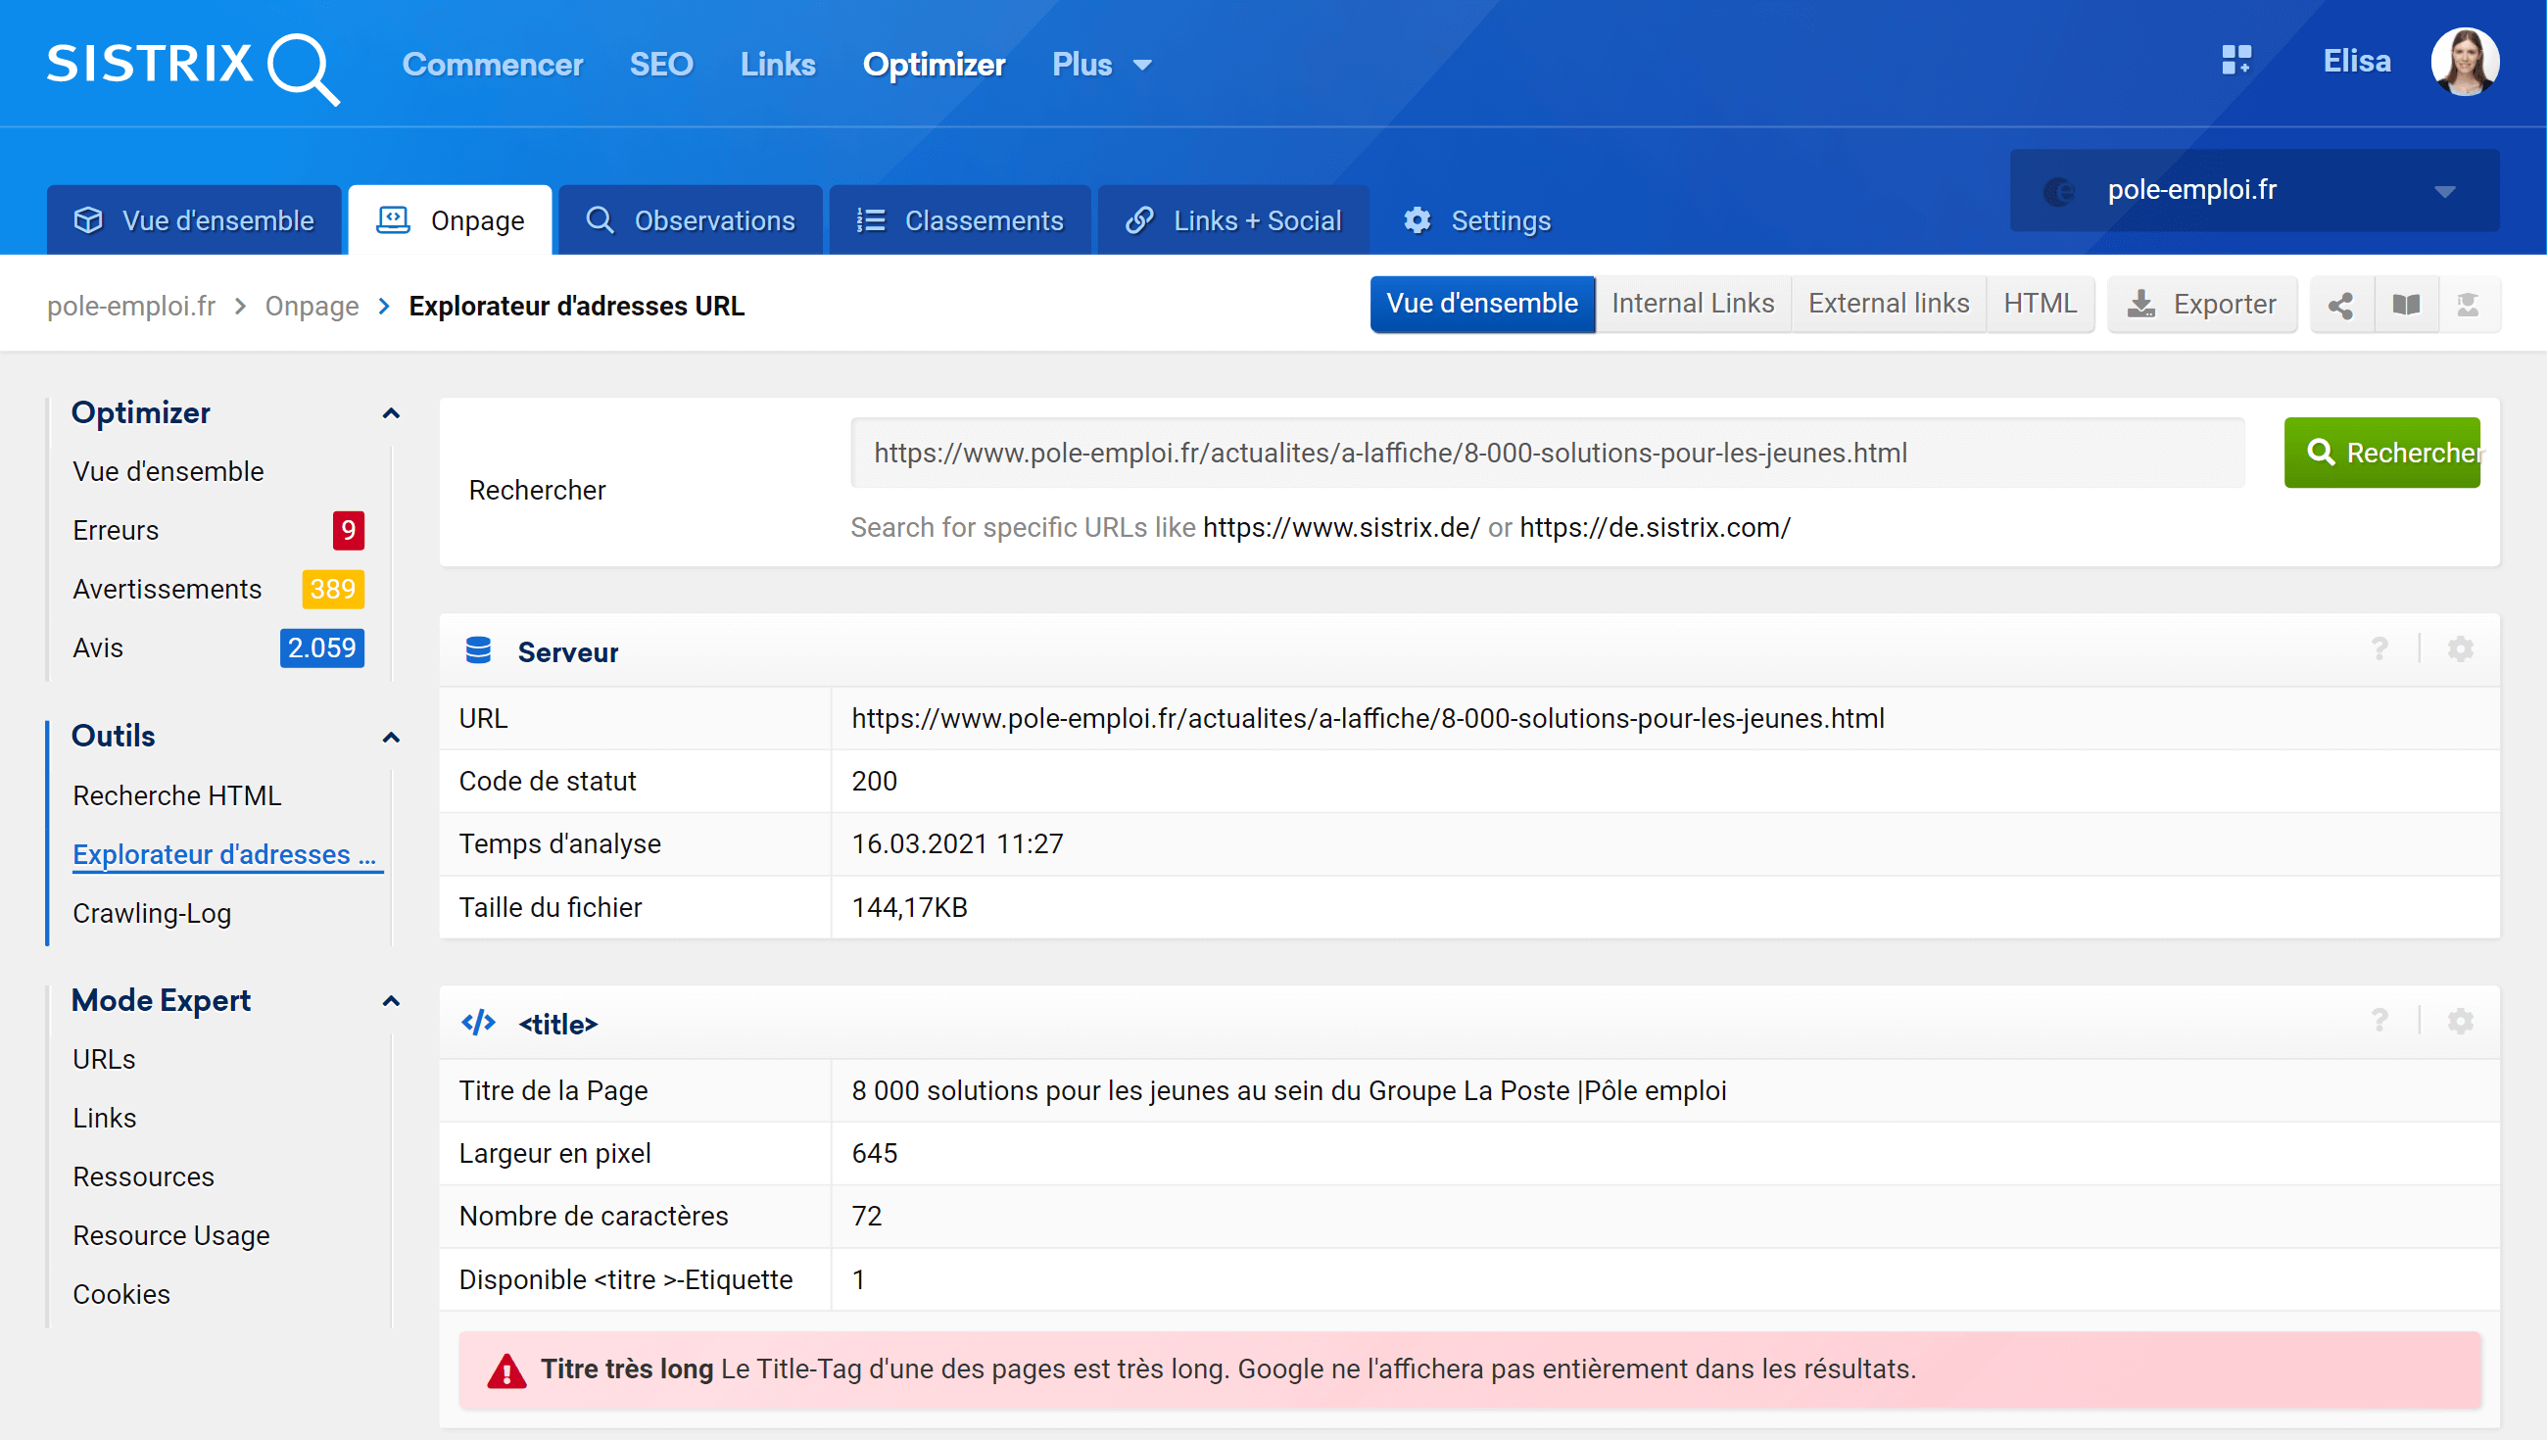Switch to the Classements tab
Image resolution: width=2547 pixels, height=1440 pixels.
(x=960, y=219)
